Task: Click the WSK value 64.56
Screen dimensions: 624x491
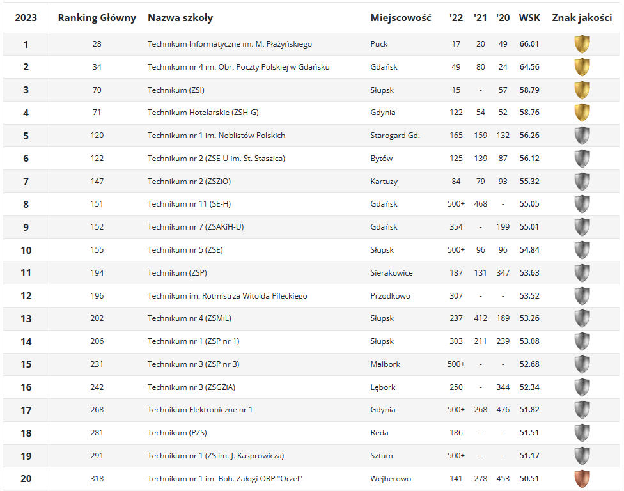Action: tap(529, 67)
